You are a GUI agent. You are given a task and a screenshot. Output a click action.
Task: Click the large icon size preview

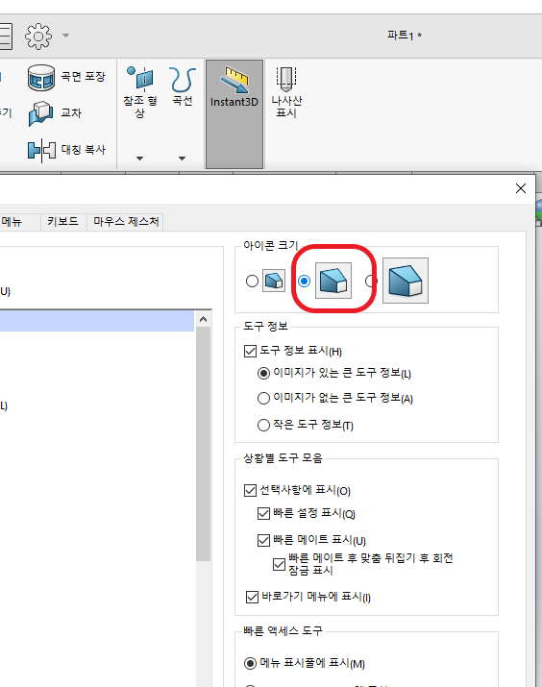pyautogui.click(x=406, y=281)
